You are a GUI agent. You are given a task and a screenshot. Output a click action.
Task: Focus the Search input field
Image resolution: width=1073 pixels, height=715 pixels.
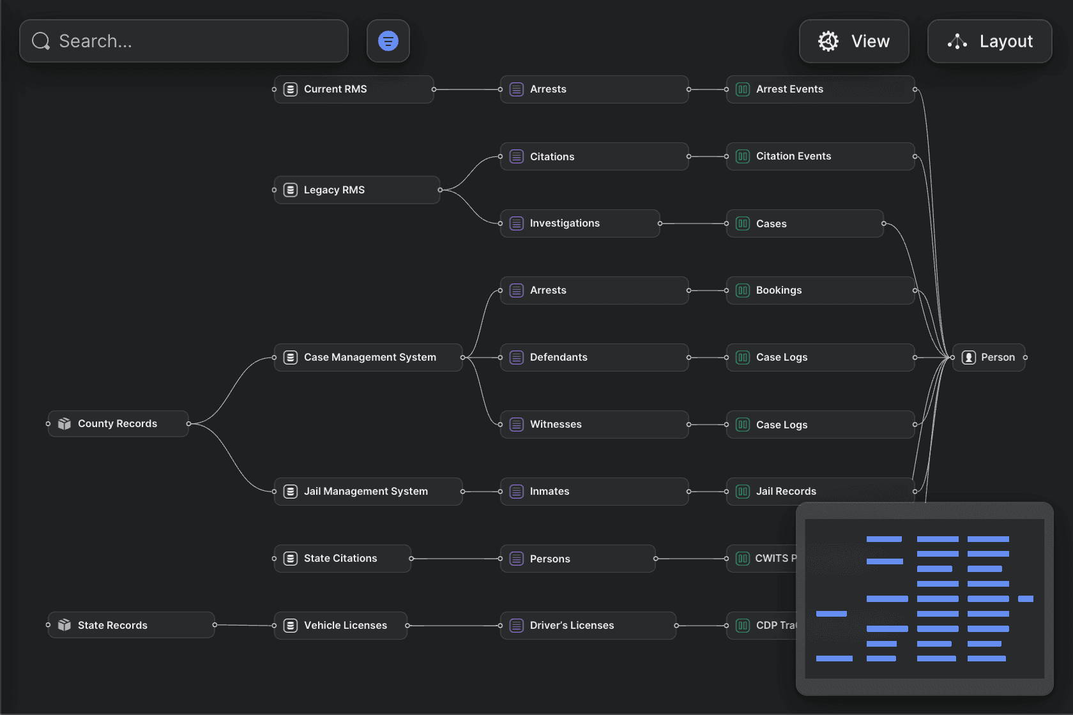[192, 41]
